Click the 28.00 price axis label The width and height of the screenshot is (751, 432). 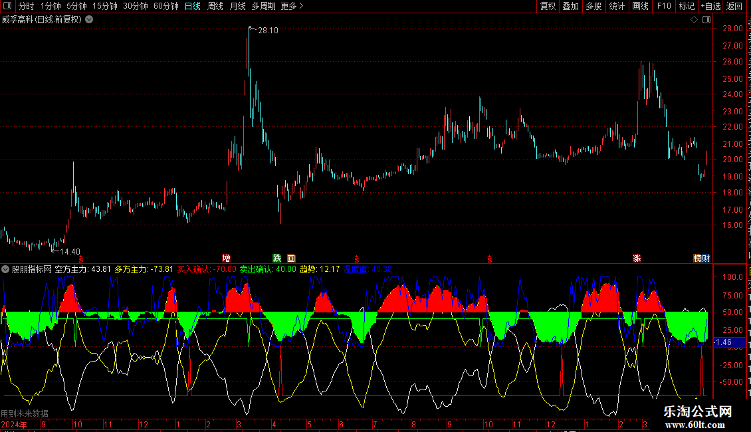point(733,29)
